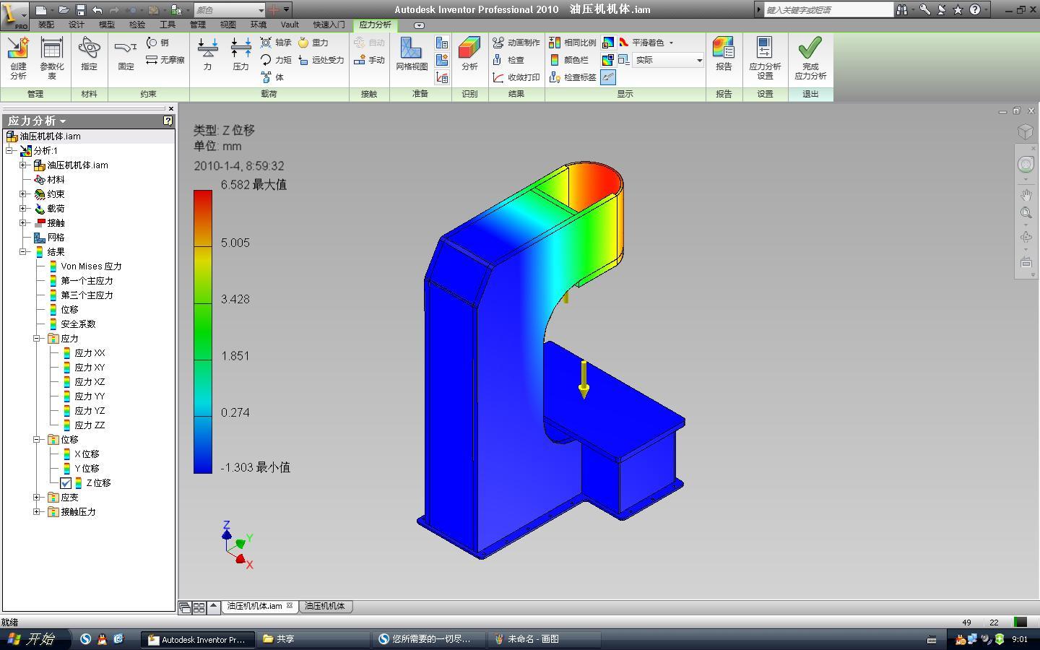Uncheck the Z 位移 result checkbox
Image resolution: width=1040 pixels, height=650 pixels.
pos(66,483)
